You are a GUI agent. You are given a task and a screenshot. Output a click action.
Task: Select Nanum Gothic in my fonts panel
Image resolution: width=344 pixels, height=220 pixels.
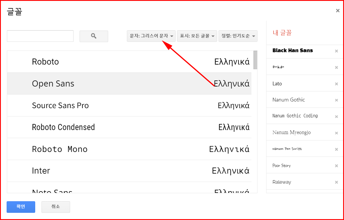[x=289, y=100]
